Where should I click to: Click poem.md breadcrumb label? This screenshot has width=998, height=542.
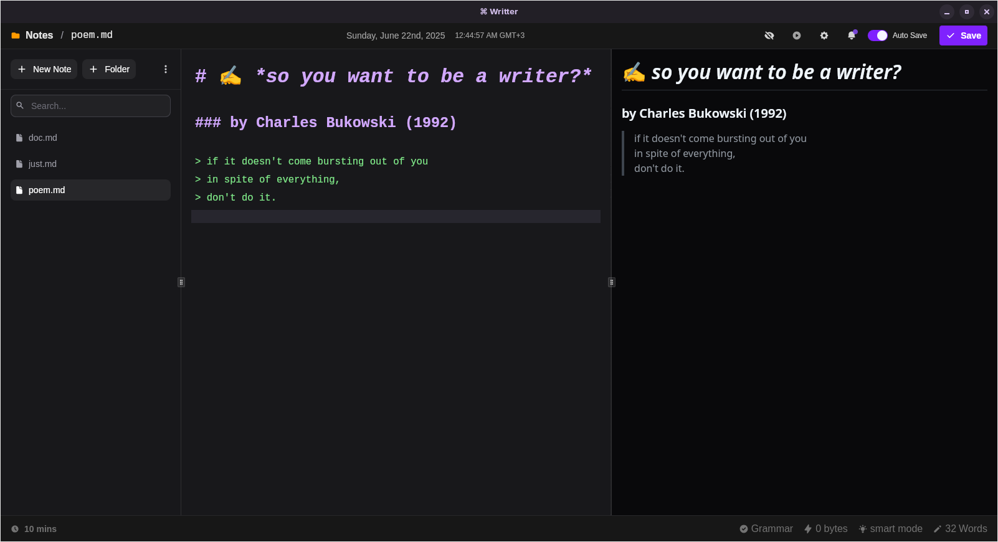click(92, 35)
